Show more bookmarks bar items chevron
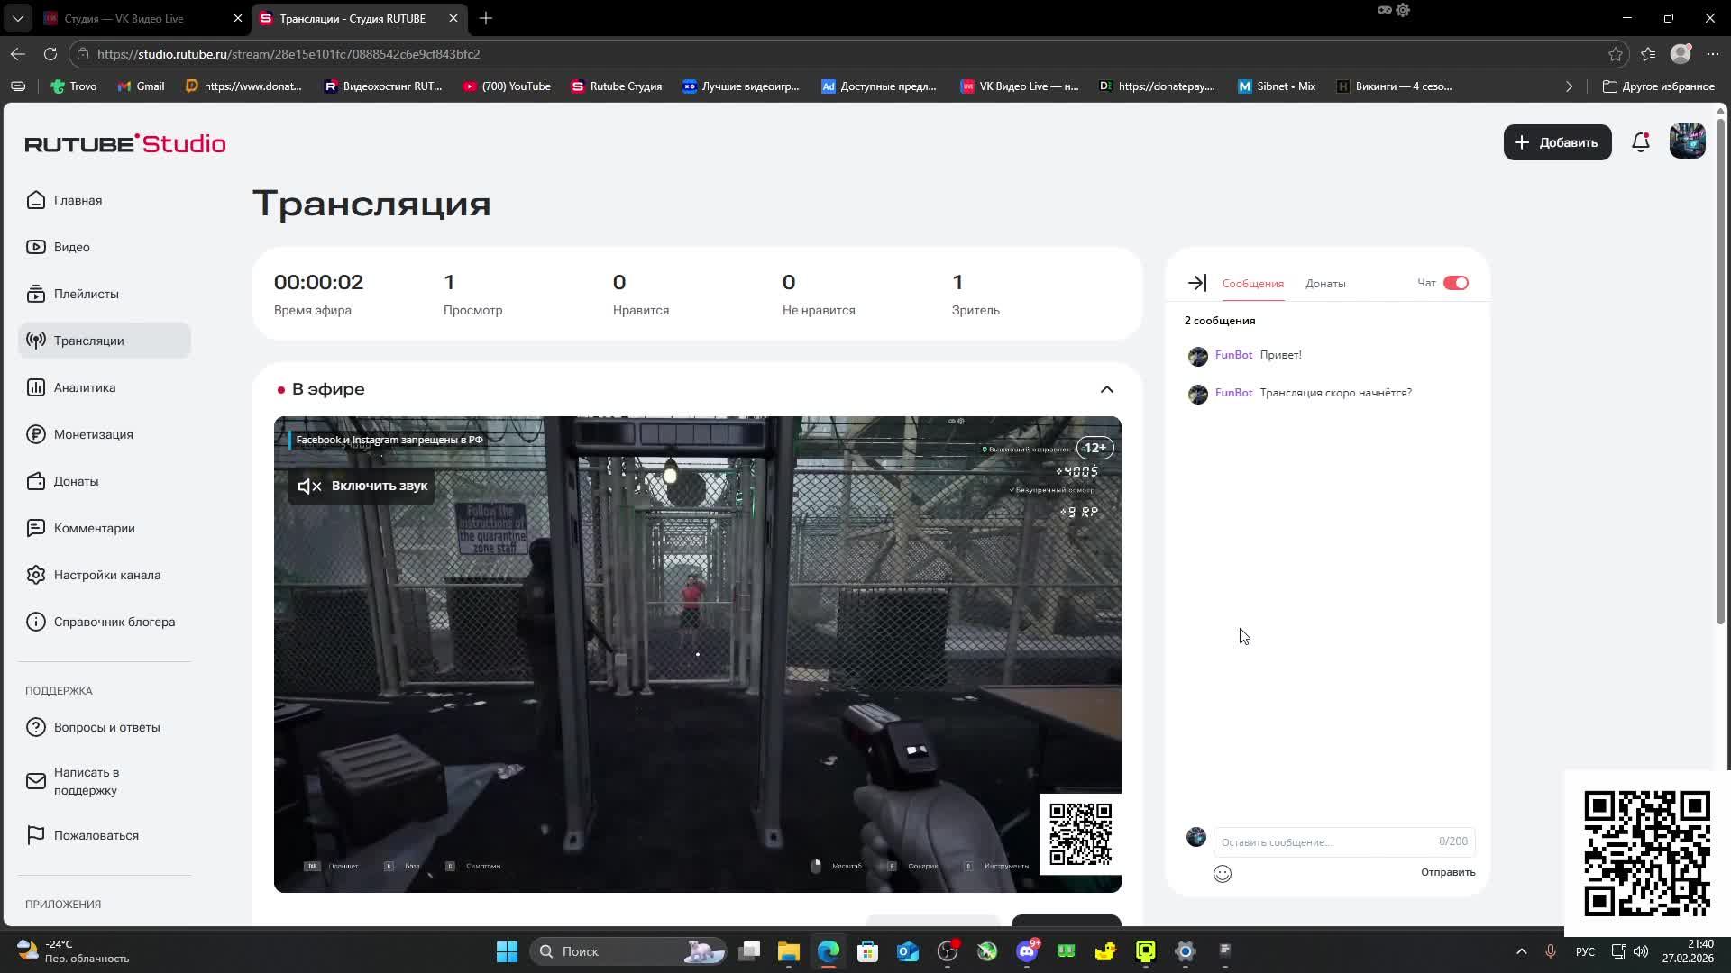Viewport: 1731px width, 973px height. click(1568, 86)
